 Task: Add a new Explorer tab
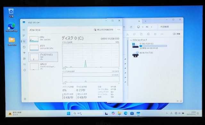coord(145,21)
